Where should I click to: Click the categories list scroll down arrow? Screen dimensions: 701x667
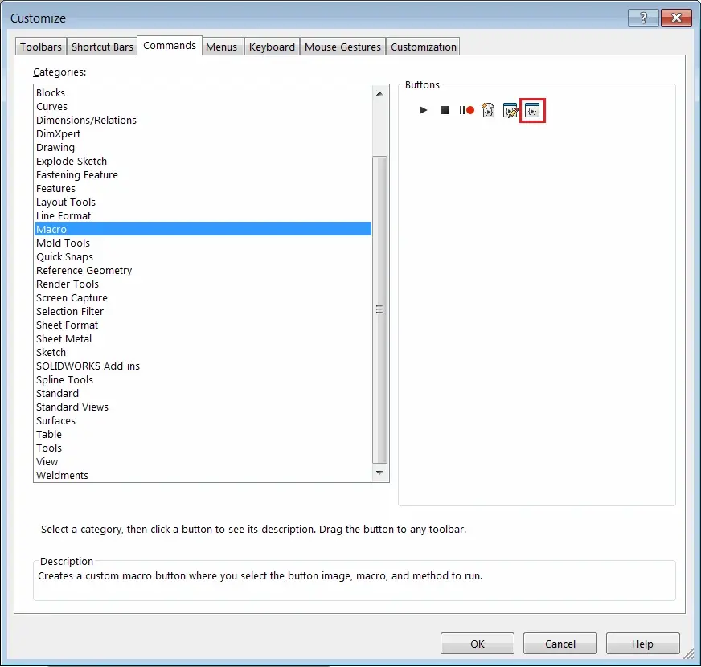379,473
